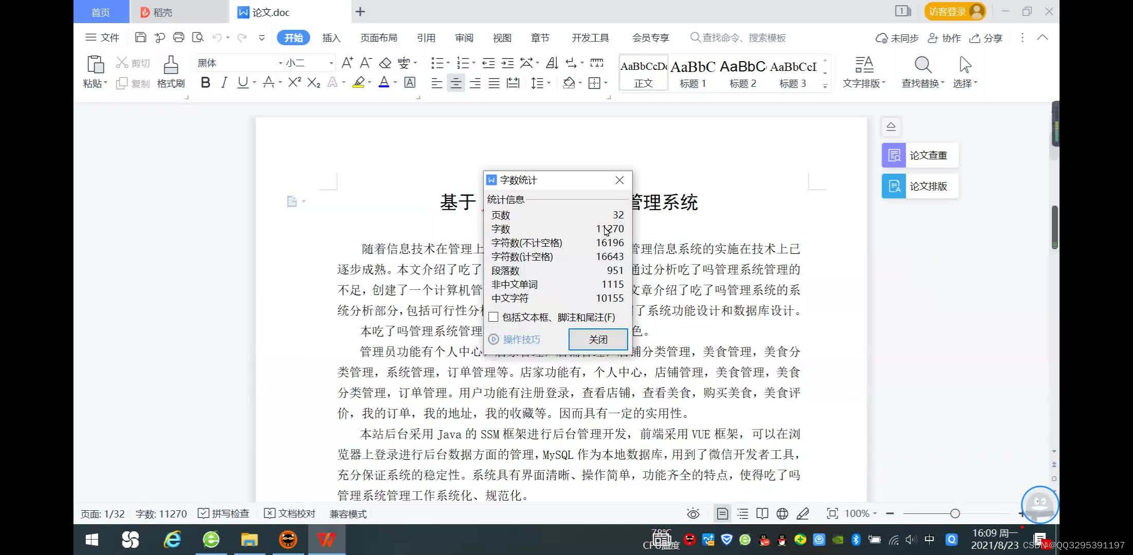Screen dimensions: 1133x555
Task: Open the font name dropdown 黑体
Action: point(280,63)
